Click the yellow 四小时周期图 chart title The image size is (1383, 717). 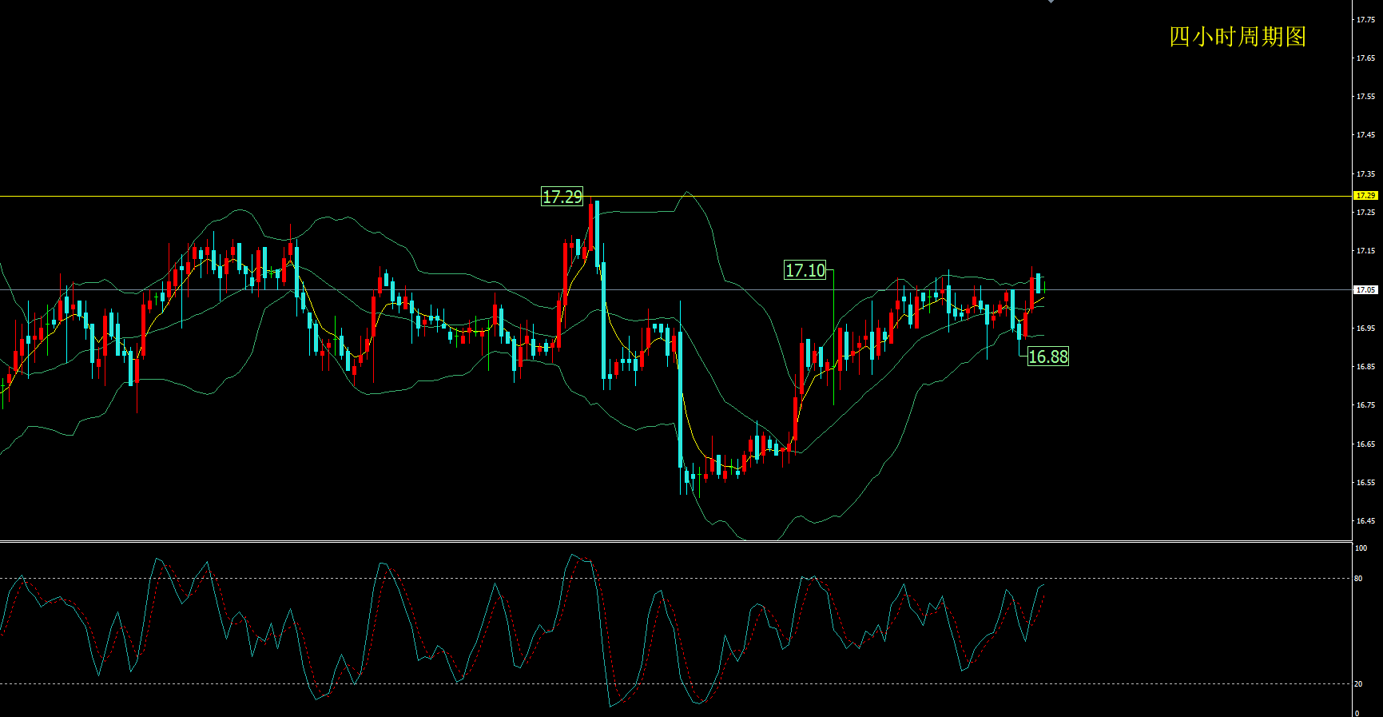click(x=1238, y=37)
